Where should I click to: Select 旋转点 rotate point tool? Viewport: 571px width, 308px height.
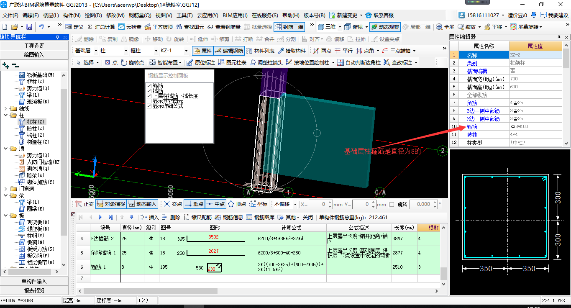(x=132, y=62)
